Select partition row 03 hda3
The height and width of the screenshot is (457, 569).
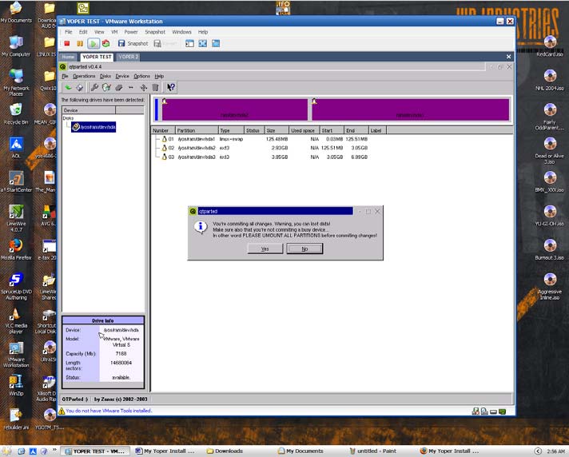click(261, 157)
